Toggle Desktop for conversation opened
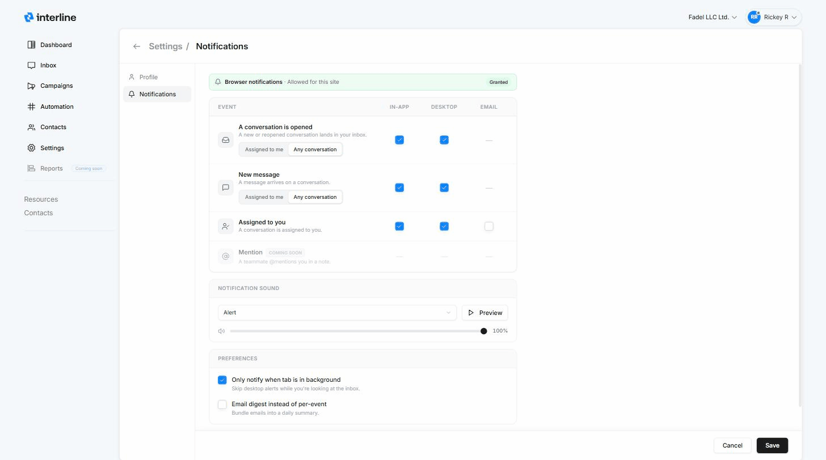Screen dimensions: 826x460 click(x=444, y=140)
